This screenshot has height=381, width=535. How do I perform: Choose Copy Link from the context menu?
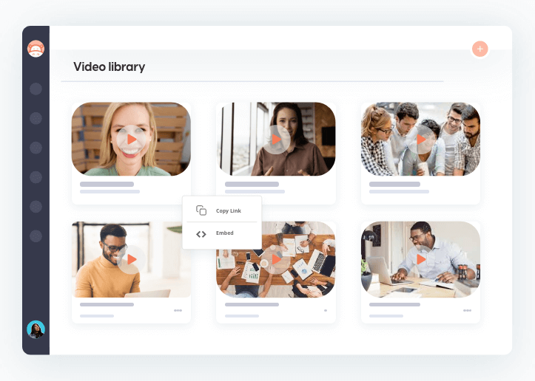pos(228,210)
